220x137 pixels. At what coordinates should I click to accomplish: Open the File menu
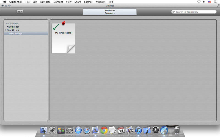click(x=28, y=2)
